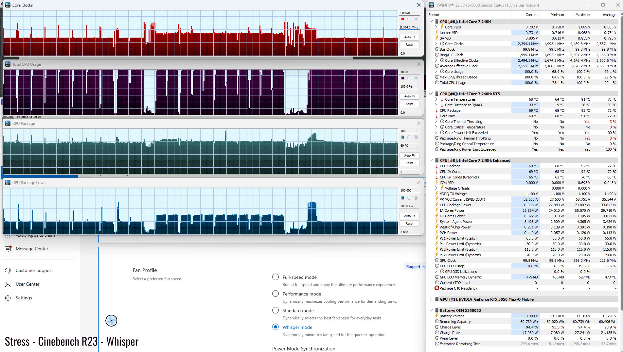Click Auto Fit in CPU Package Power graph
This screenshot has height=352, width=623.
[410, 216]
